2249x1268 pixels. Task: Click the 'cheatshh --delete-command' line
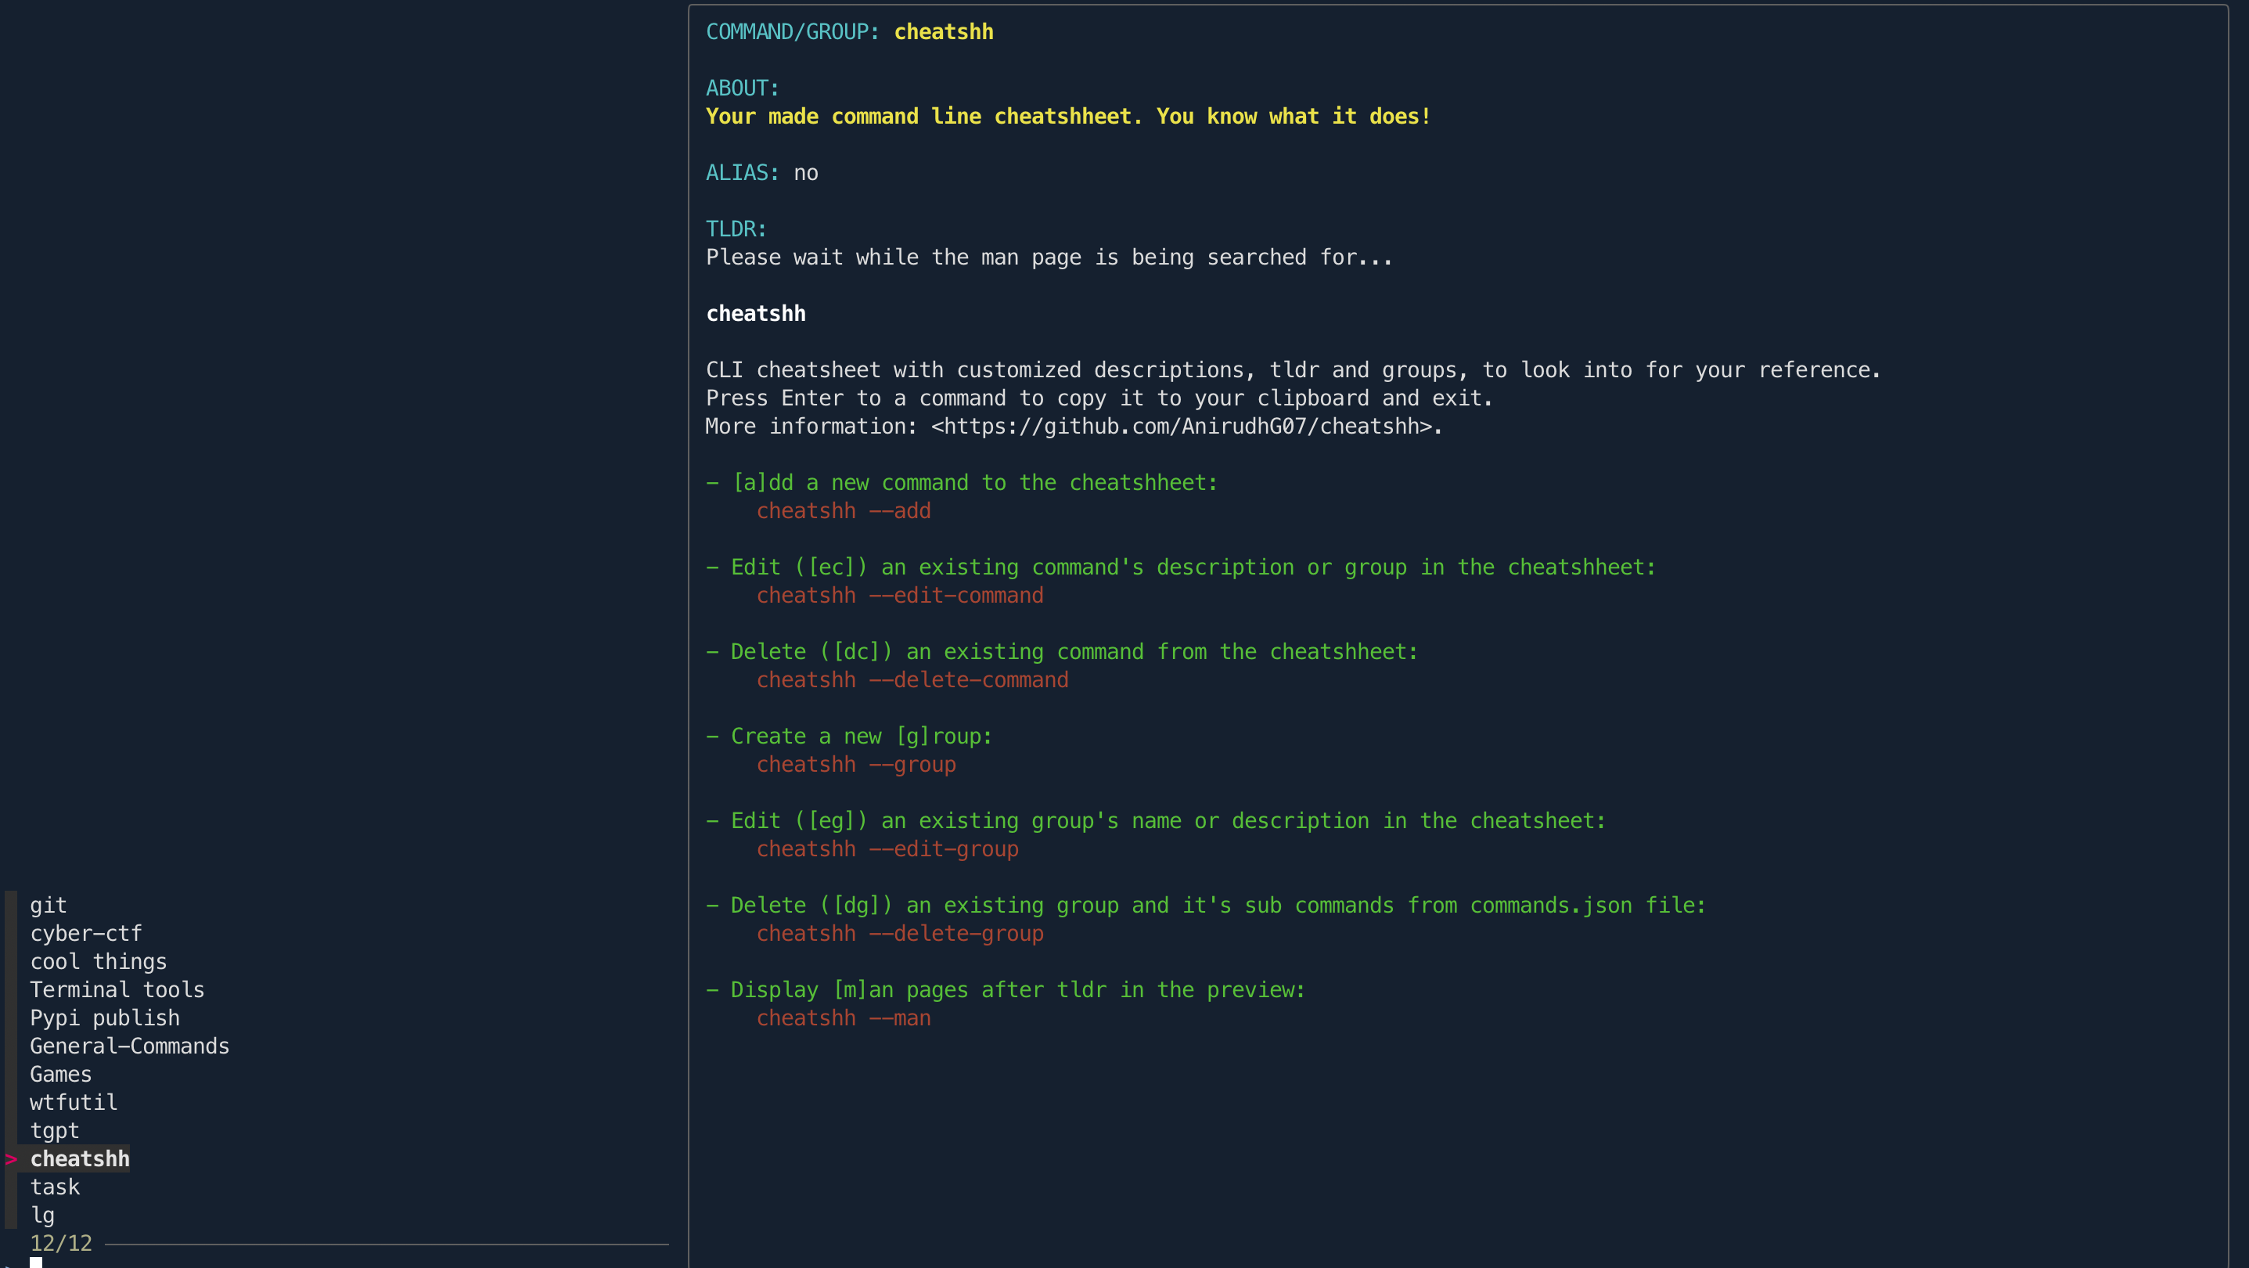pos(912,680)
